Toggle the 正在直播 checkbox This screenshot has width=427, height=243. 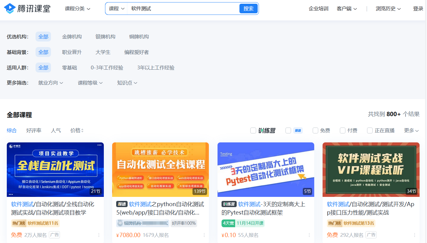click(370, 130)
